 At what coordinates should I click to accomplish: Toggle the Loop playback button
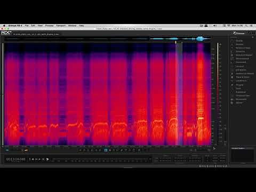click(47, 159)
